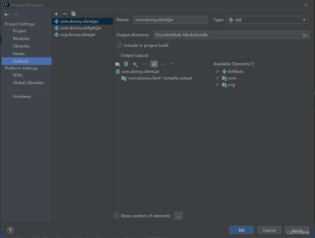Remove selected artifact with minus icon
The width and height of the screenshot is (315, 238).
pos(65,14)
